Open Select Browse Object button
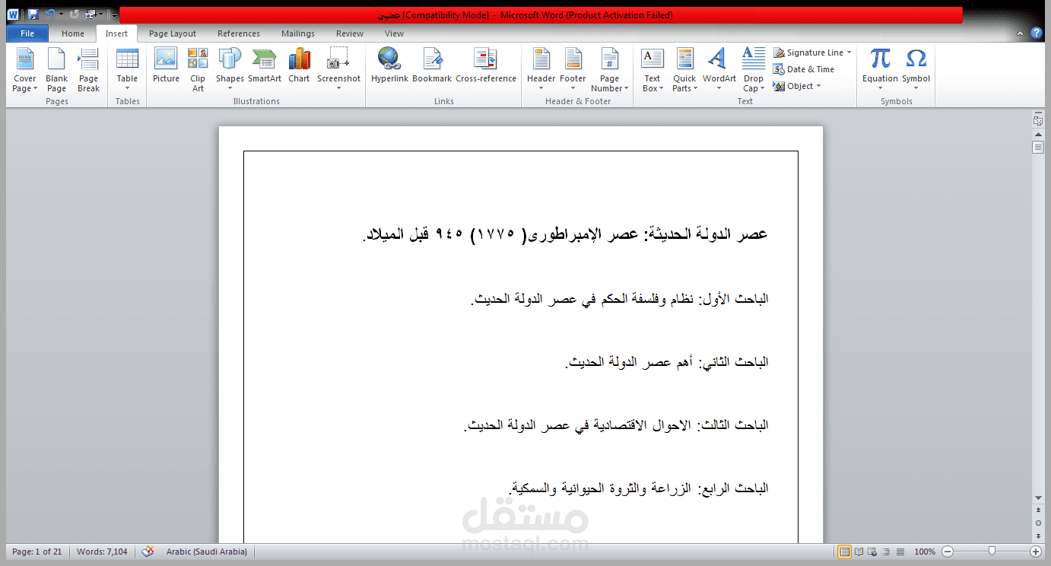Screen dimensions: 1051x566 (x=1038, y=523)
